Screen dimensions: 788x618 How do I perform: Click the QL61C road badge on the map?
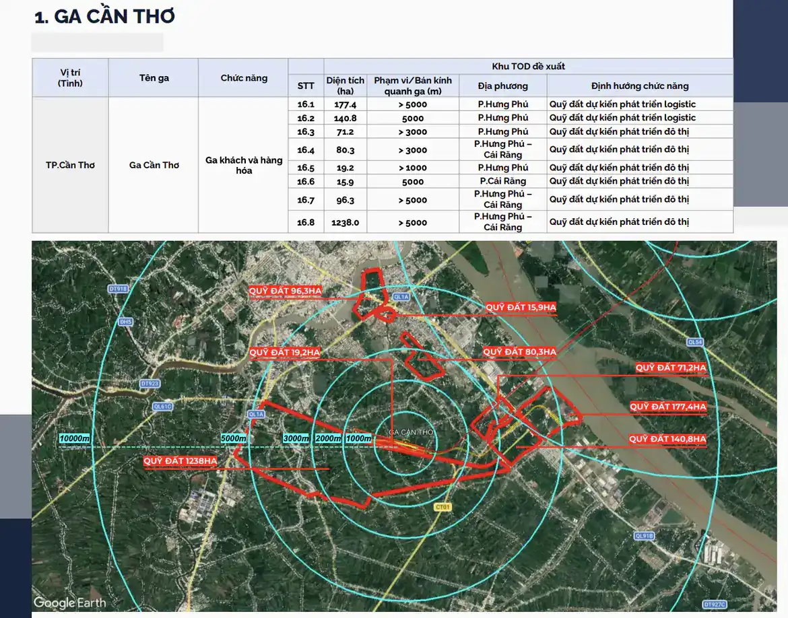(162, 407)
